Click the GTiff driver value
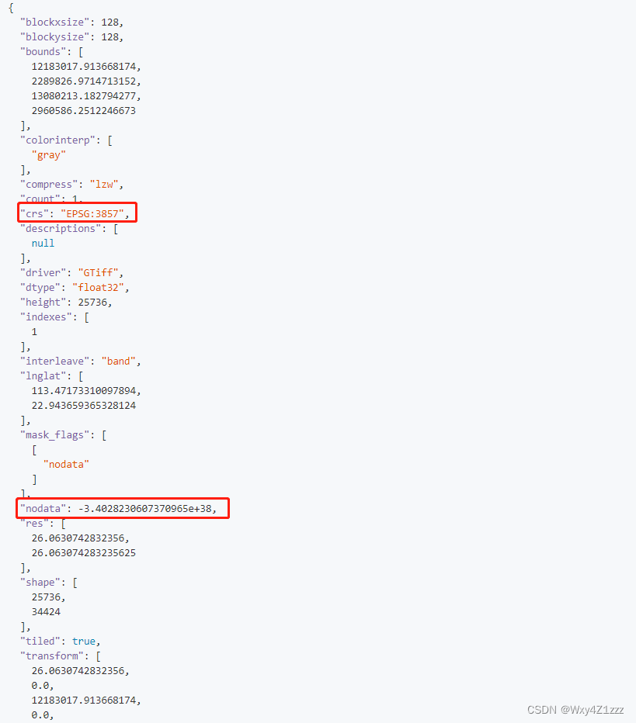 click(99, 272)
